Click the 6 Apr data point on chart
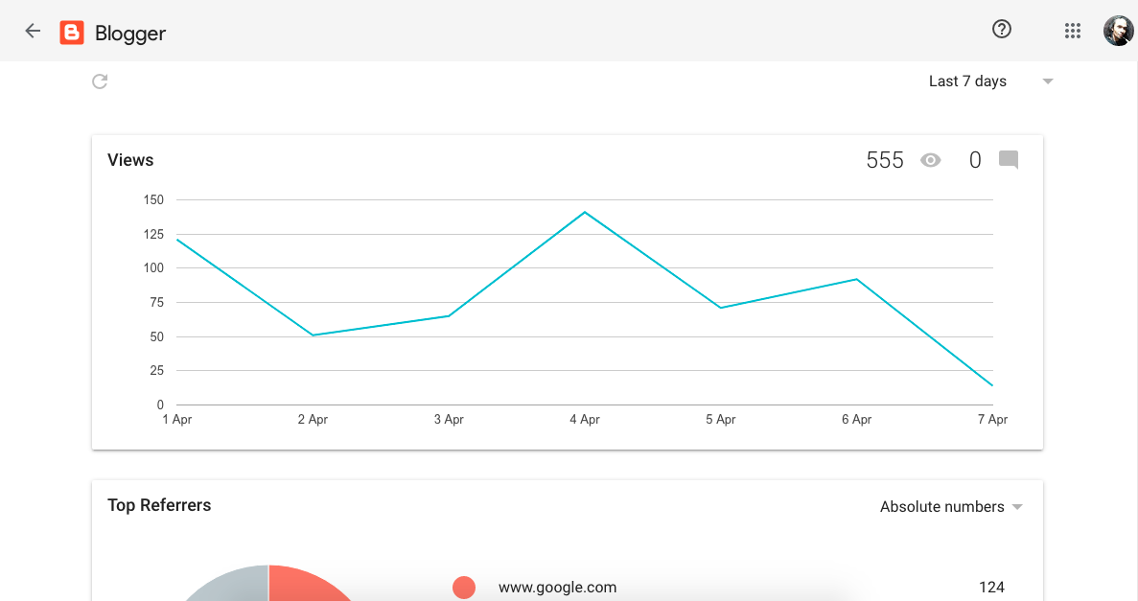The image size is (1138, 601). 856,279
